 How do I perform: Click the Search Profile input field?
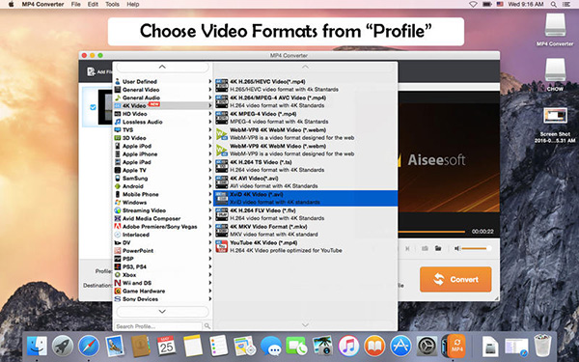158,326
